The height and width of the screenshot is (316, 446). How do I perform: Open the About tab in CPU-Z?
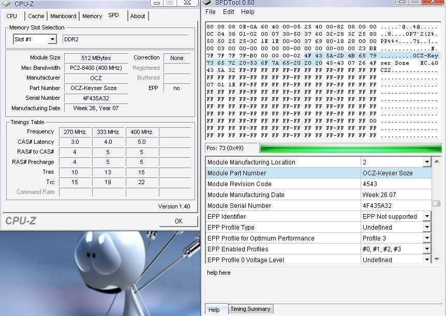click(138, 16)
